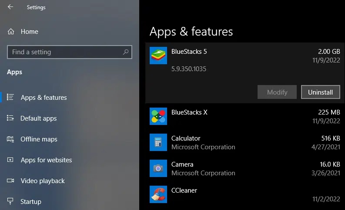Screen dimensions: 345x210
Task: Click Microsoft Corporation under Camera
Action: coord(203,173)
